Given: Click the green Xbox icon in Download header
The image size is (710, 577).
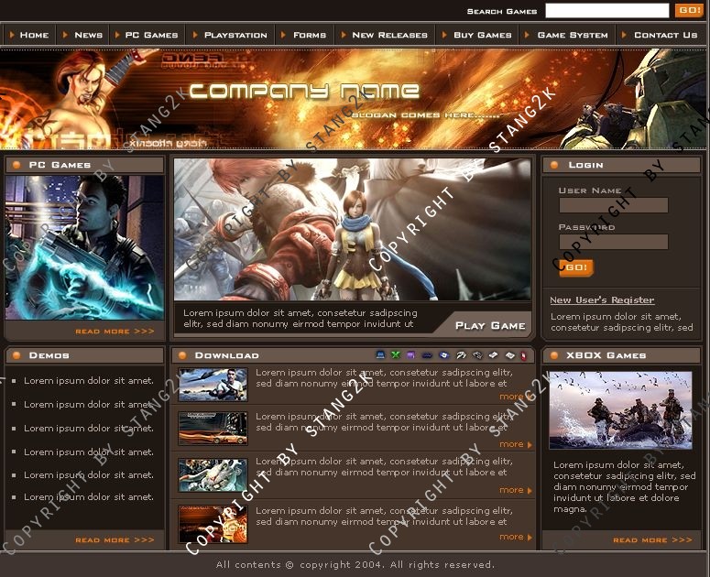Looking at the screenshot, I should [396, 355].
